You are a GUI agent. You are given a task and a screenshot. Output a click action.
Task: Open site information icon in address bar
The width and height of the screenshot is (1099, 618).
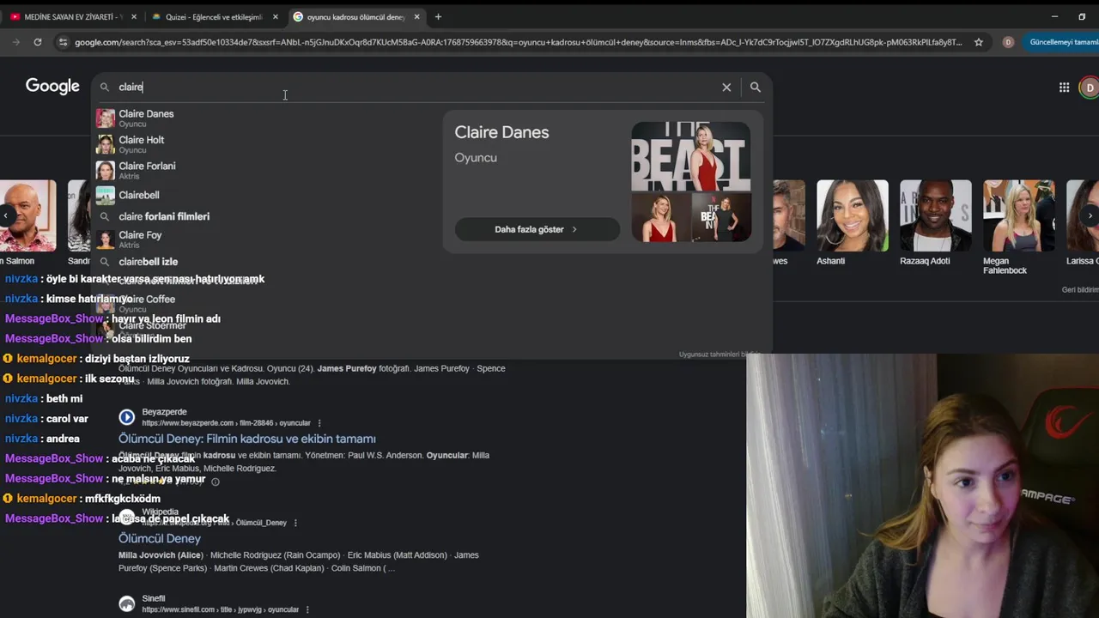pyautogui.click(x=63, y=42)
